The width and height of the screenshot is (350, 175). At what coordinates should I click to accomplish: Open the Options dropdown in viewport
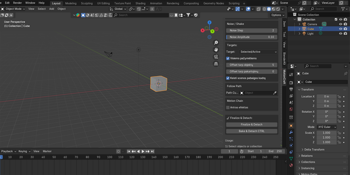278,15
